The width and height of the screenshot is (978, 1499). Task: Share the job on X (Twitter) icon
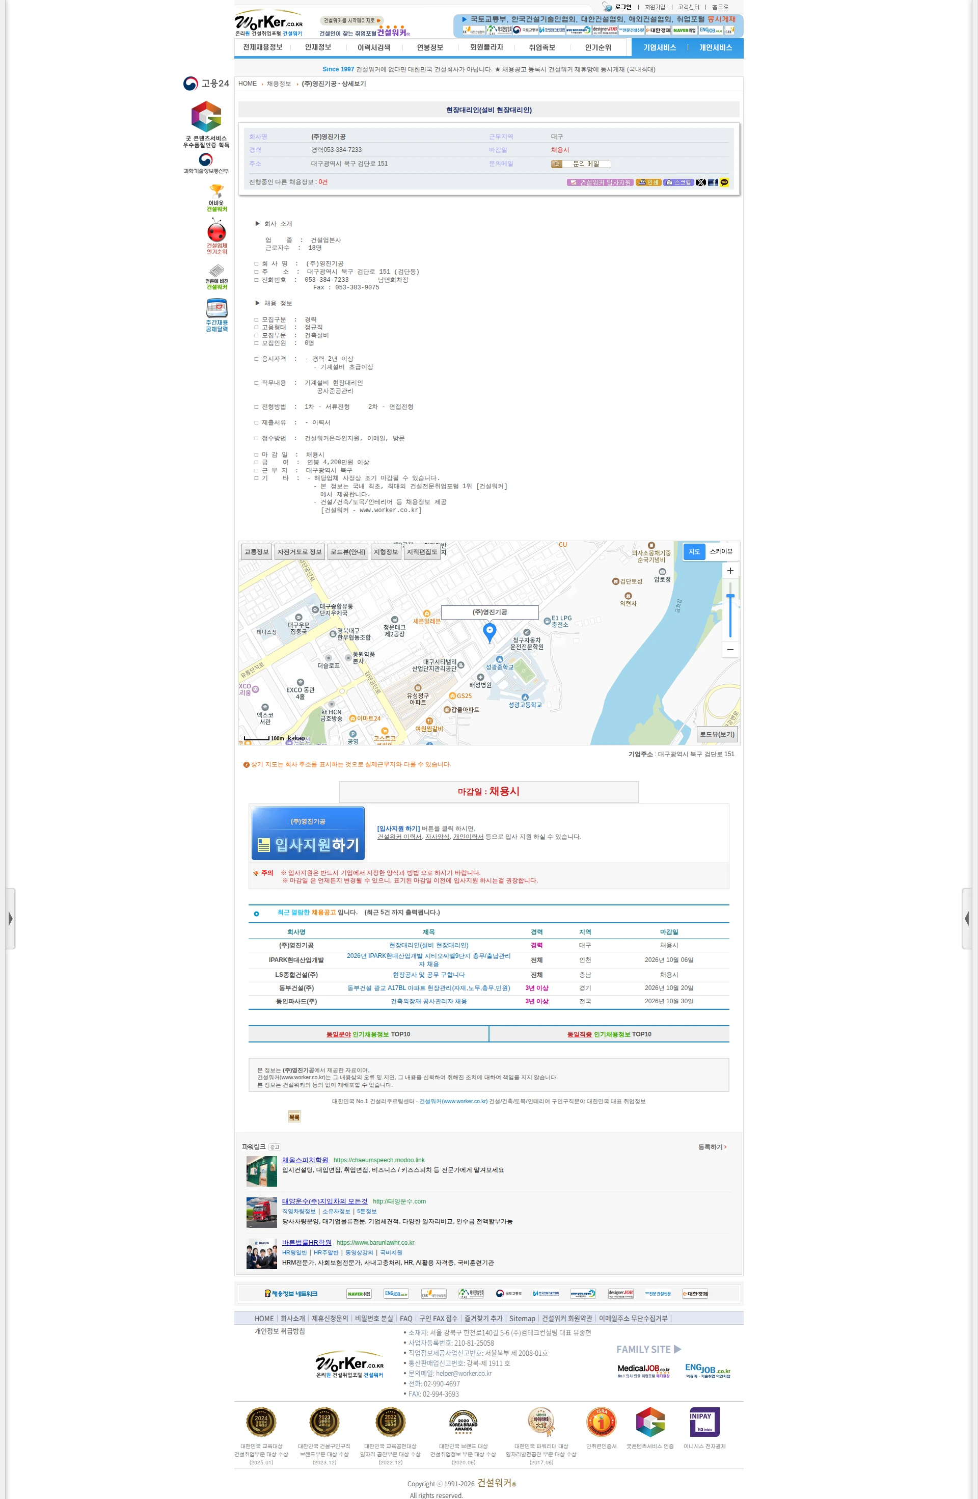coord(701,182)
